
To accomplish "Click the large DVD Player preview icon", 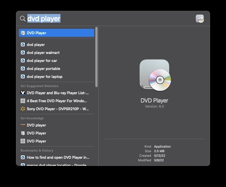I will click(155, 75).
